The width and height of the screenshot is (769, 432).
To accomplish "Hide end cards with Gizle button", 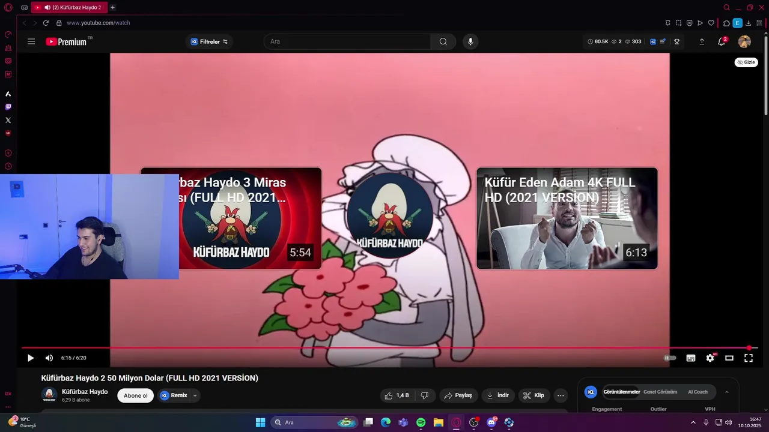I will (x=746, y=62).
